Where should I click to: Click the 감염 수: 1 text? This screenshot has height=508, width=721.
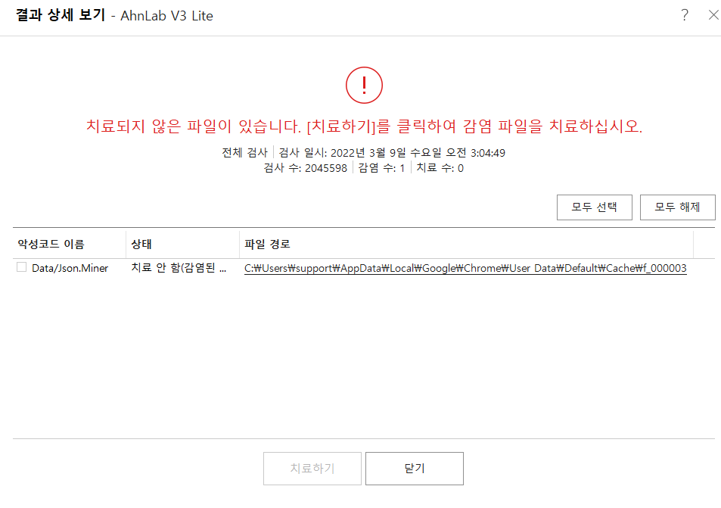(381, 168)
